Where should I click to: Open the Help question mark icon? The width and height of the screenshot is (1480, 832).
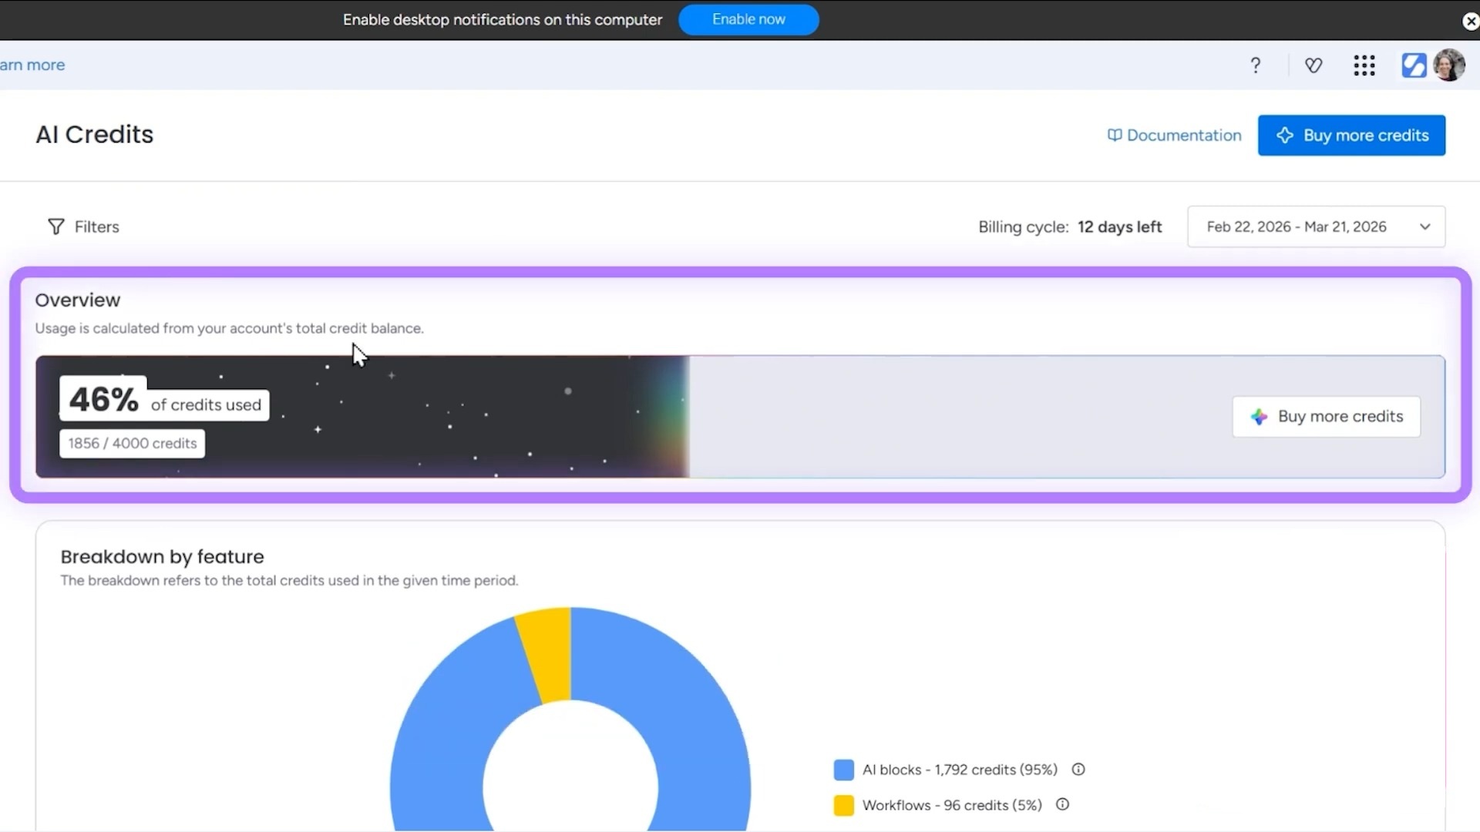(x=1256, y=65)
